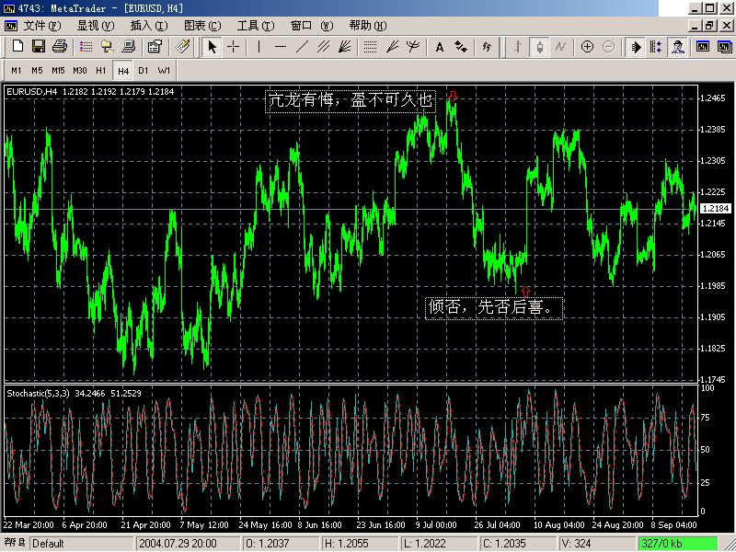Open the 图表 (Chart) menu
Image resolution: width=736 pixels, height=552 pixels.
[x=202, y=26]
